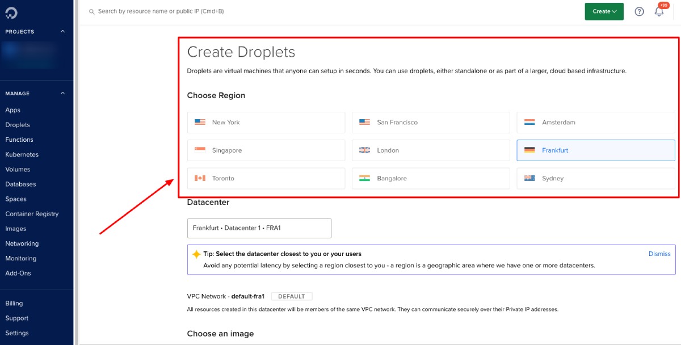
Task: Open the Create dropdown
Action: pyautogui.click(x=604, y=11)
